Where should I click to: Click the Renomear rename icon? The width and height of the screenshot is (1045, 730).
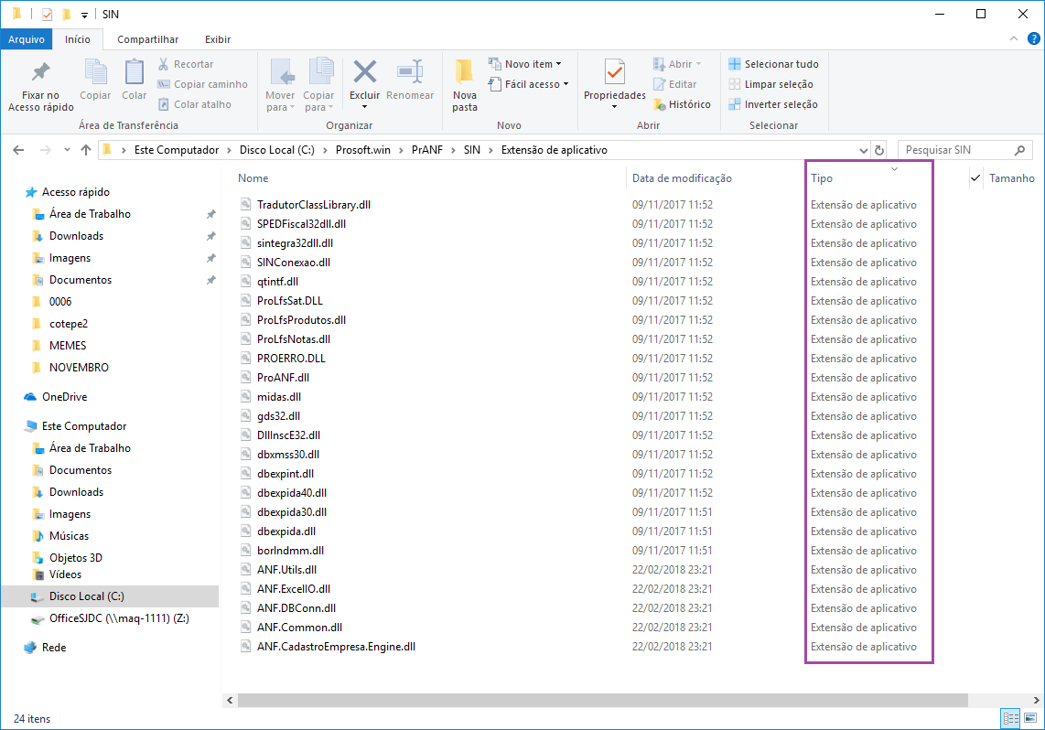[409, 73]
